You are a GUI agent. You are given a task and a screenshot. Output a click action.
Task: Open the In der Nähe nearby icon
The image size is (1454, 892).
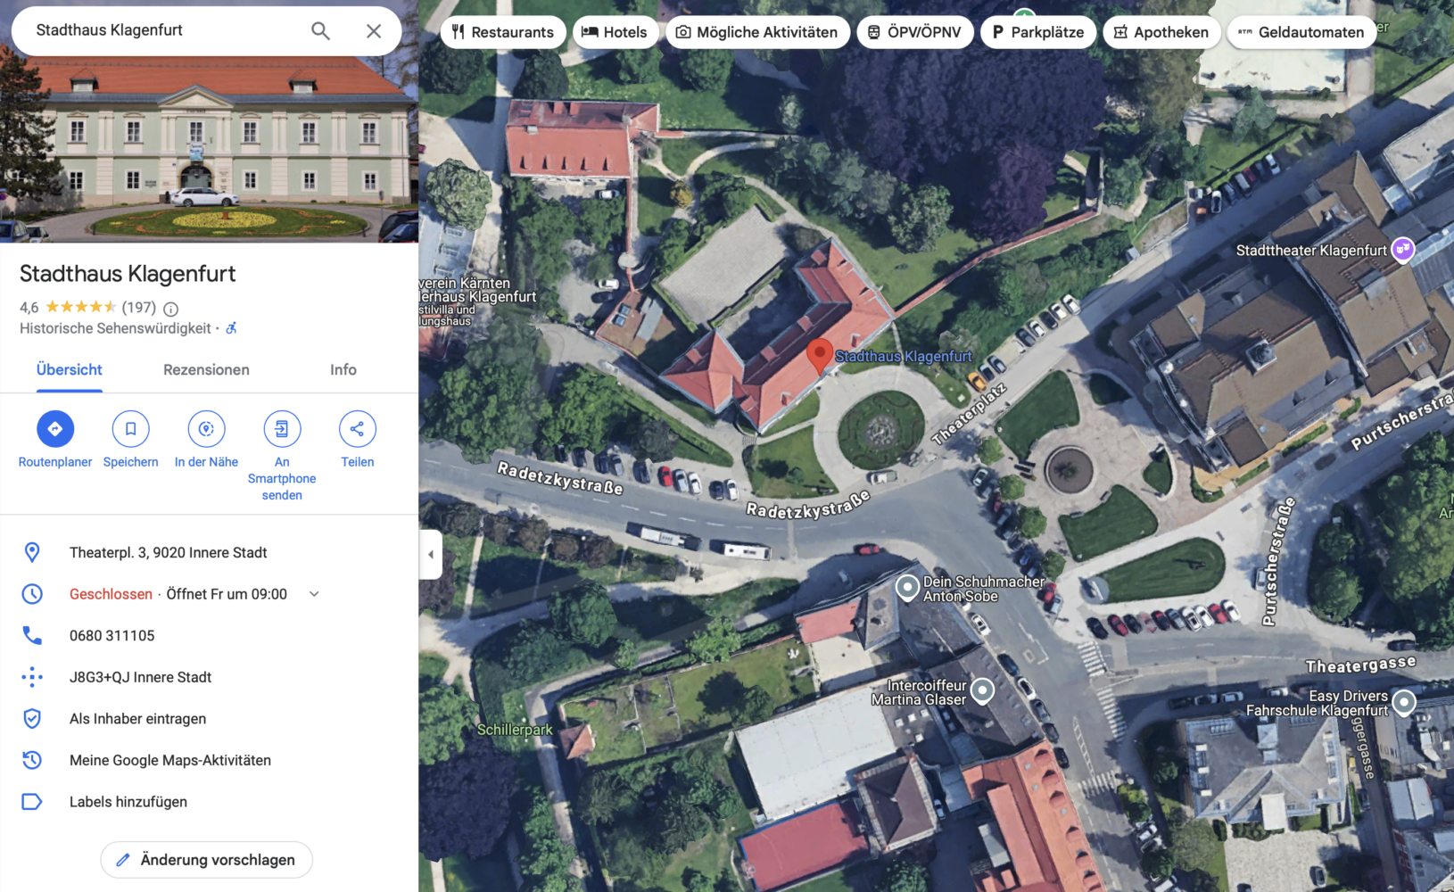pos(206,429)
